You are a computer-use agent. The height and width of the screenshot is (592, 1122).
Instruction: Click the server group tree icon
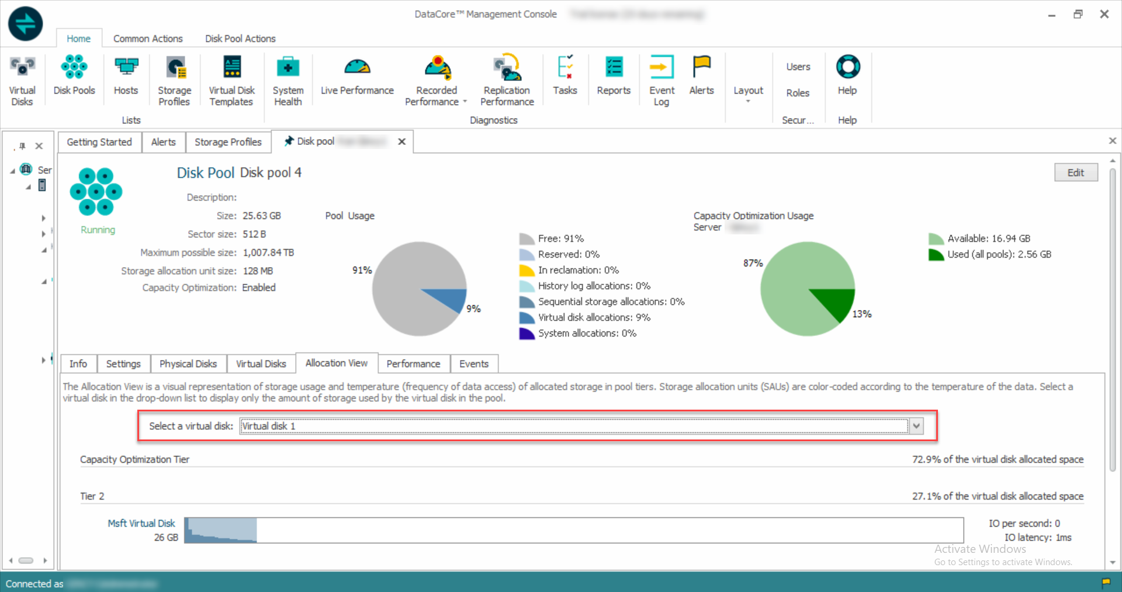26,169
